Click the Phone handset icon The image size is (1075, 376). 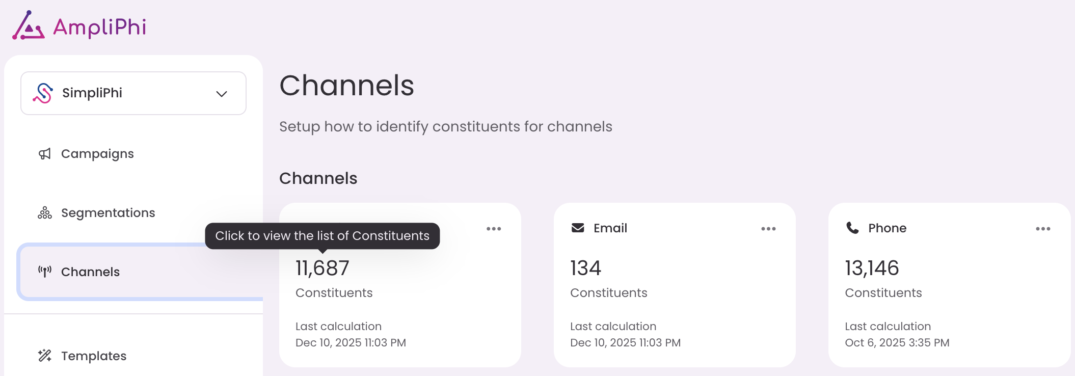point(852,228)
